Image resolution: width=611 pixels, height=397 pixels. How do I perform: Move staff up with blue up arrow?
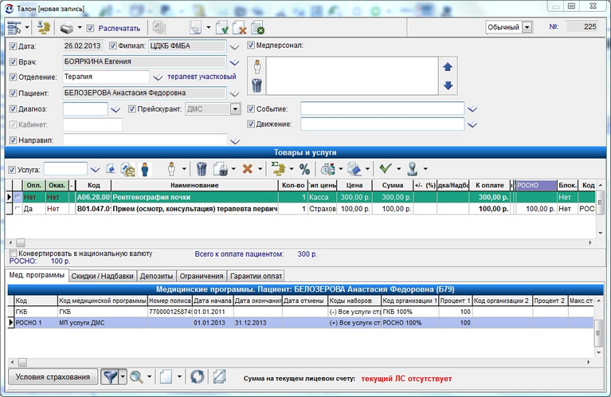[x=448, y=67]
